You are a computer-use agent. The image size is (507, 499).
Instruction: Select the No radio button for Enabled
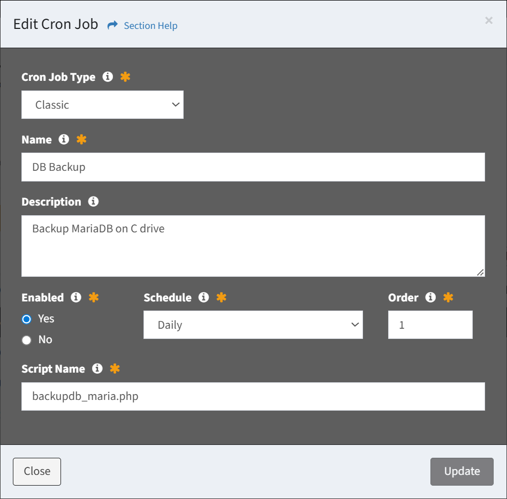click(26, 340)
